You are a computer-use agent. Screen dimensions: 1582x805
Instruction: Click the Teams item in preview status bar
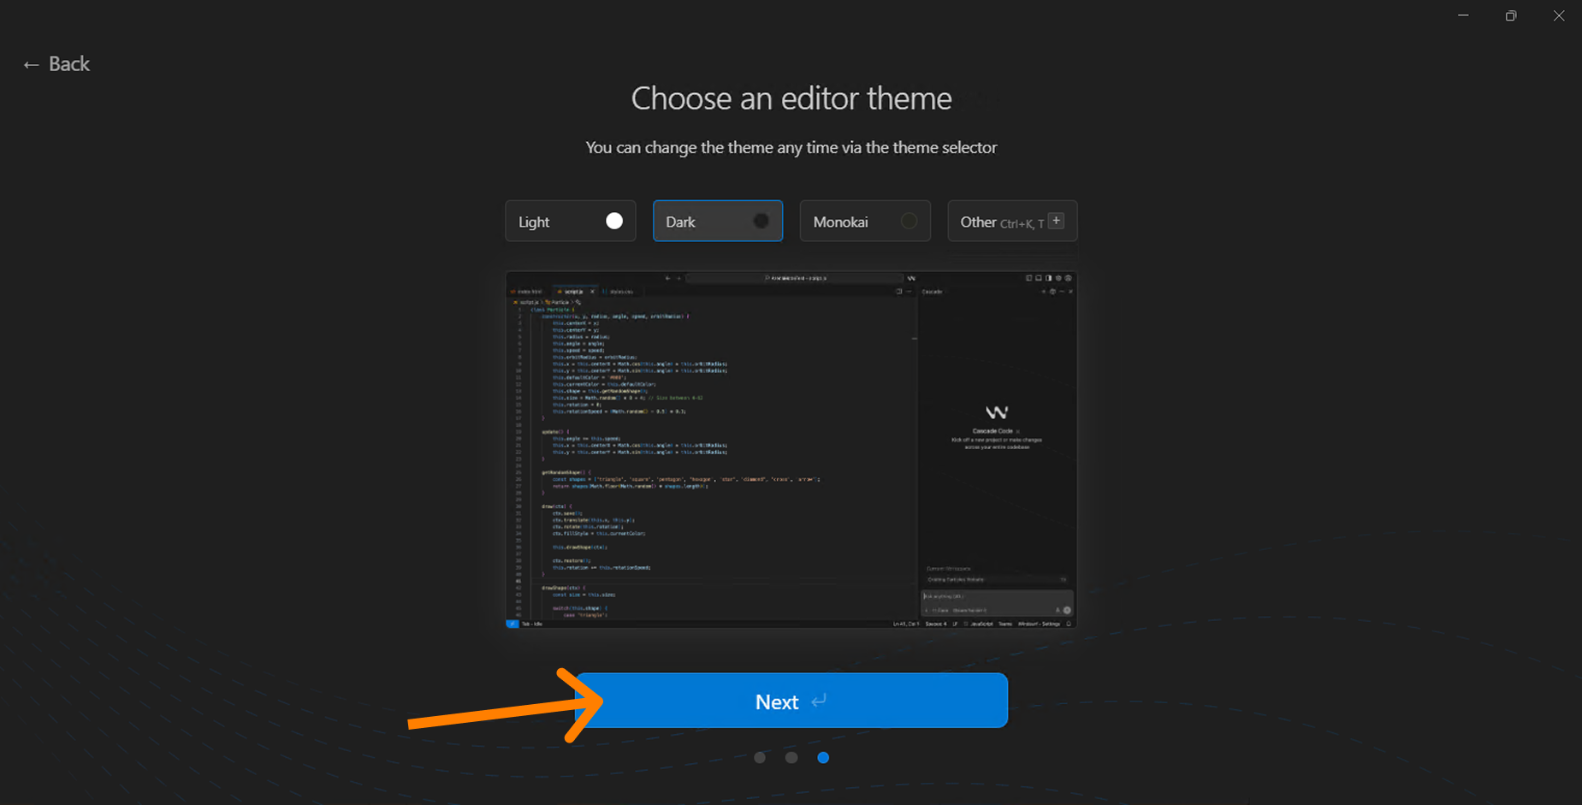[x=1005, y=624]
